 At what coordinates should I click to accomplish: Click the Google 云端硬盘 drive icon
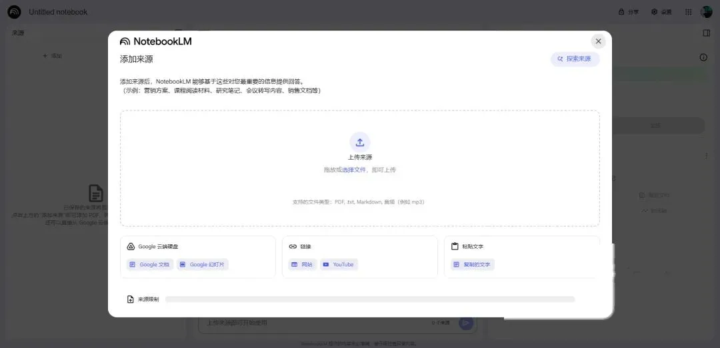pos(131,246)
